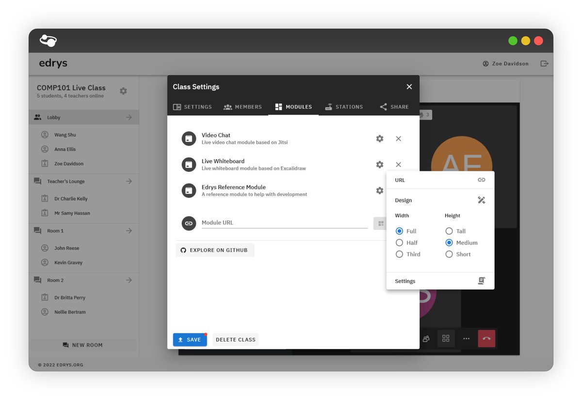Click the Design magic wand icon
This screenshot has width=582, height=400.
click(x=481, y=200)
